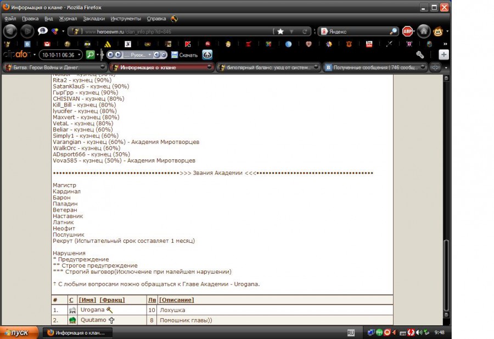The height and width of the screenshot is (339, 494).
Task: Start playback in the Clipafon player
Action: [117, 55]
